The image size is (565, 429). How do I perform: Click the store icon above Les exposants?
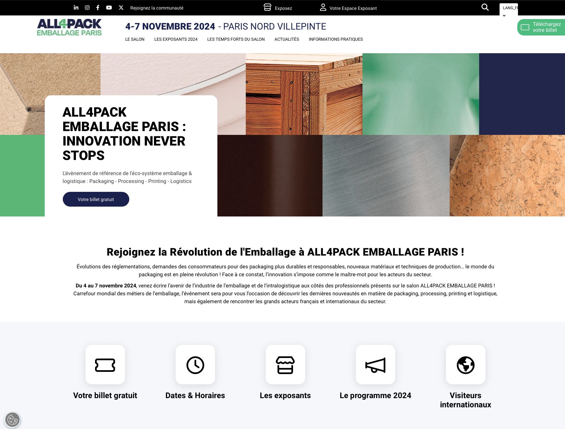pos(285,365)
